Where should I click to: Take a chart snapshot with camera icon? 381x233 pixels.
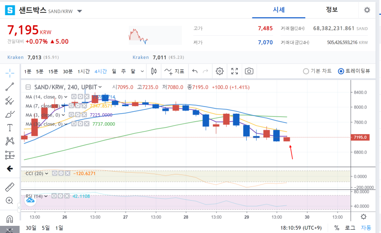pyautogui.click(x=249, y=71)
